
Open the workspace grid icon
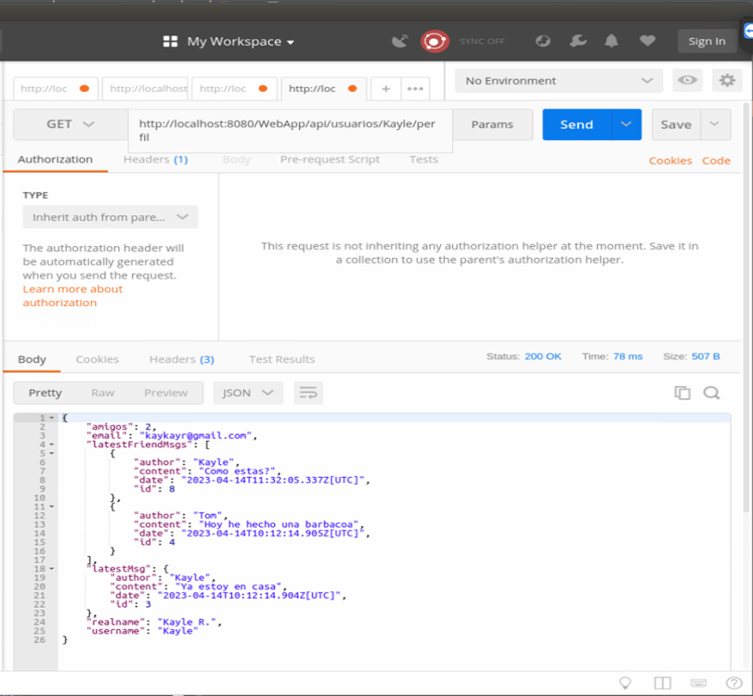point(170,41)
